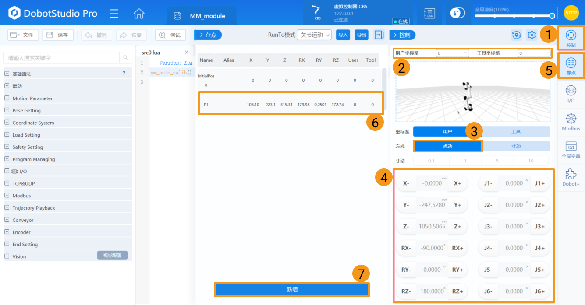Open the RunTo模式 关节运动 dropdown
The height and width of the screenshot is (305, 585).
point(314,35)
